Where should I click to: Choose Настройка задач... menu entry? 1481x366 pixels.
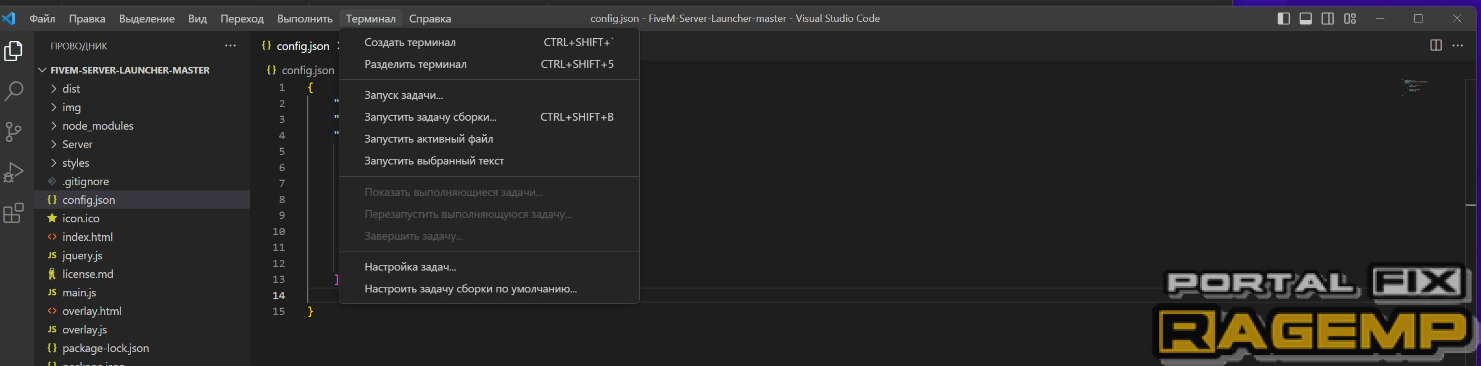pos(490,267)
